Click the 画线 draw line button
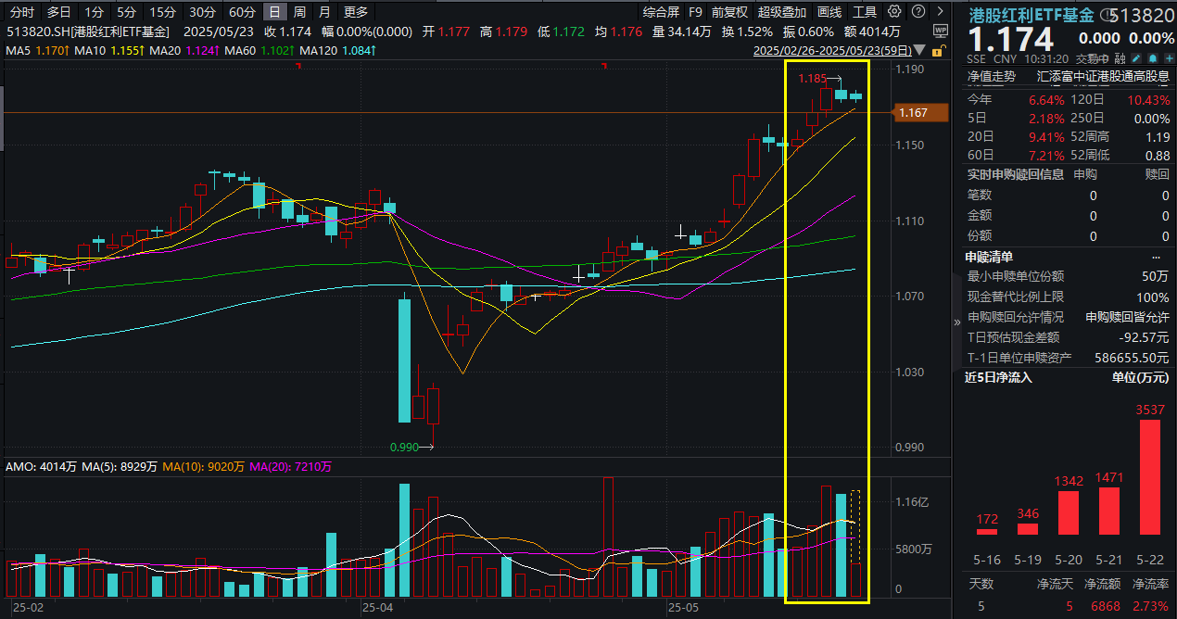 pos(829,12)
